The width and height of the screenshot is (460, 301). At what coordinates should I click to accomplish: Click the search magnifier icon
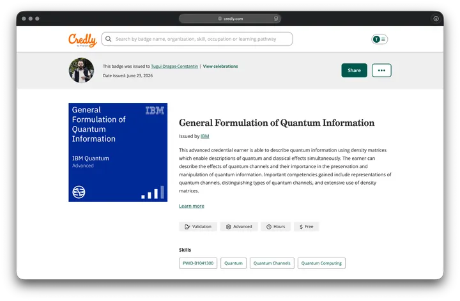click(108, 39)
